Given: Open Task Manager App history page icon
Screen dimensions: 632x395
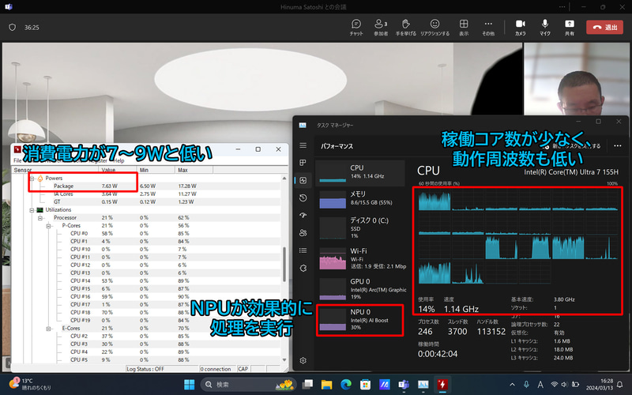Looking at the screenshot, I should [303, 198].
